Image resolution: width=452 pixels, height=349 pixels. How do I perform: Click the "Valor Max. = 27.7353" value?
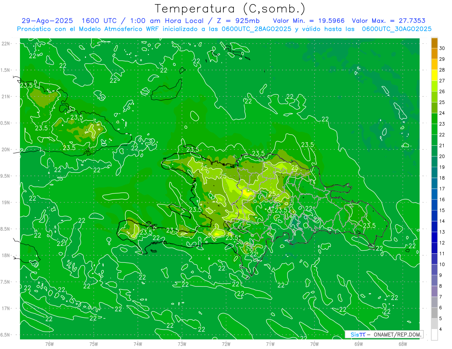(388, 21)
